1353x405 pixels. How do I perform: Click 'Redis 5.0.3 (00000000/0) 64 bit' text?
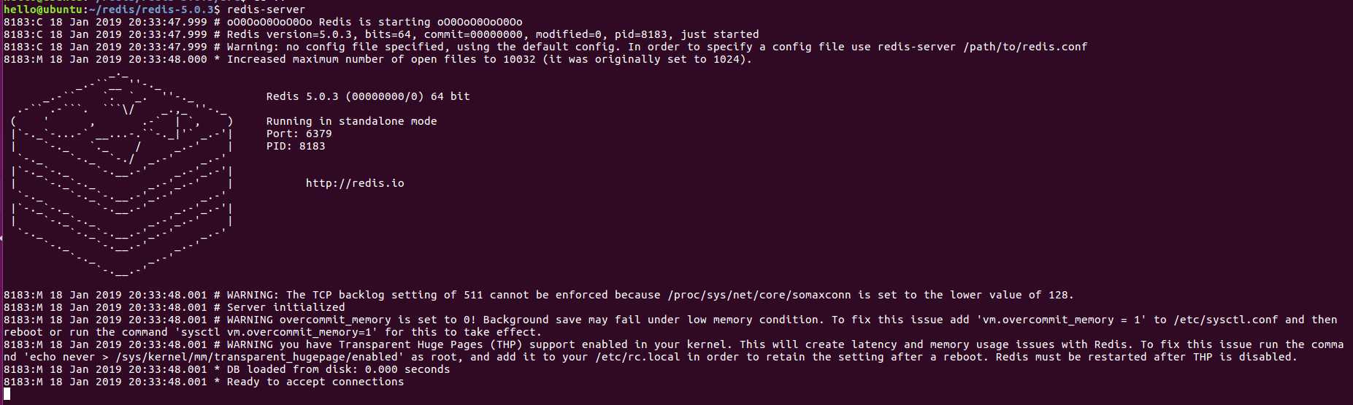[368, 96]
